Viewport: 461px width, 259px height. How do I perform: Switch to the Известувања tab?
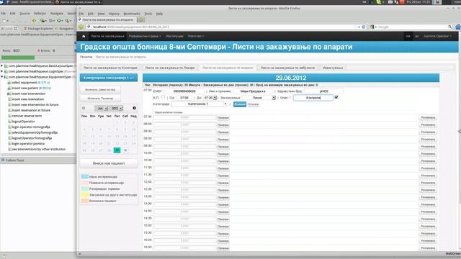333,68
